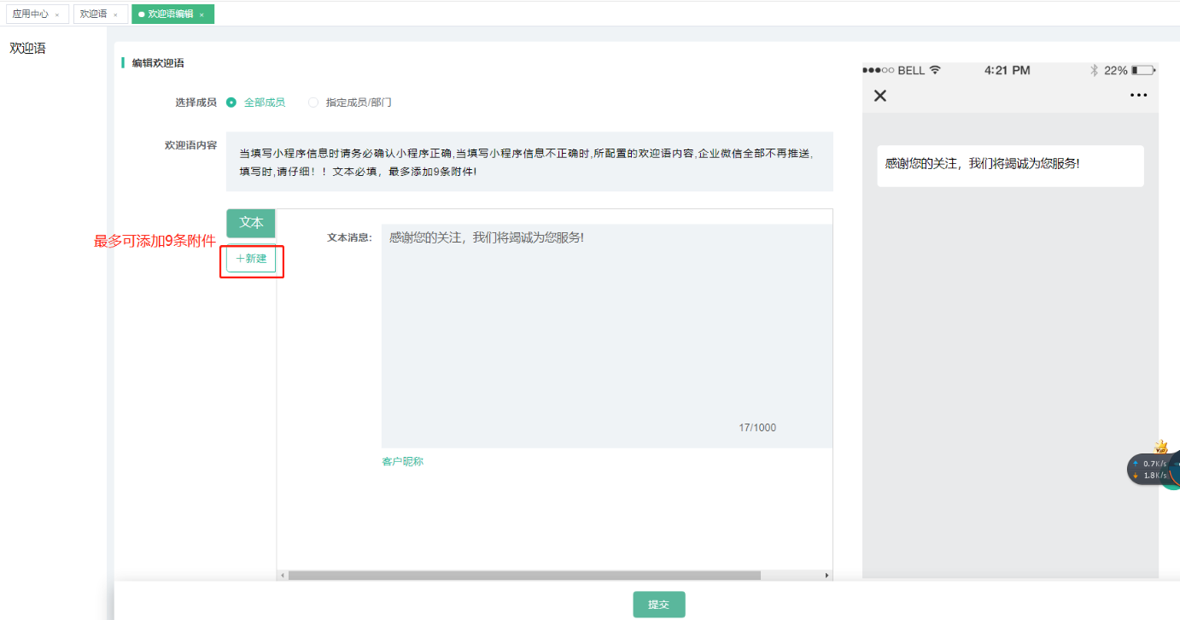This screenshot has height=620, width=1180.
Task: Select the 指定成员/部门 radio option
Action: (313, 102)
